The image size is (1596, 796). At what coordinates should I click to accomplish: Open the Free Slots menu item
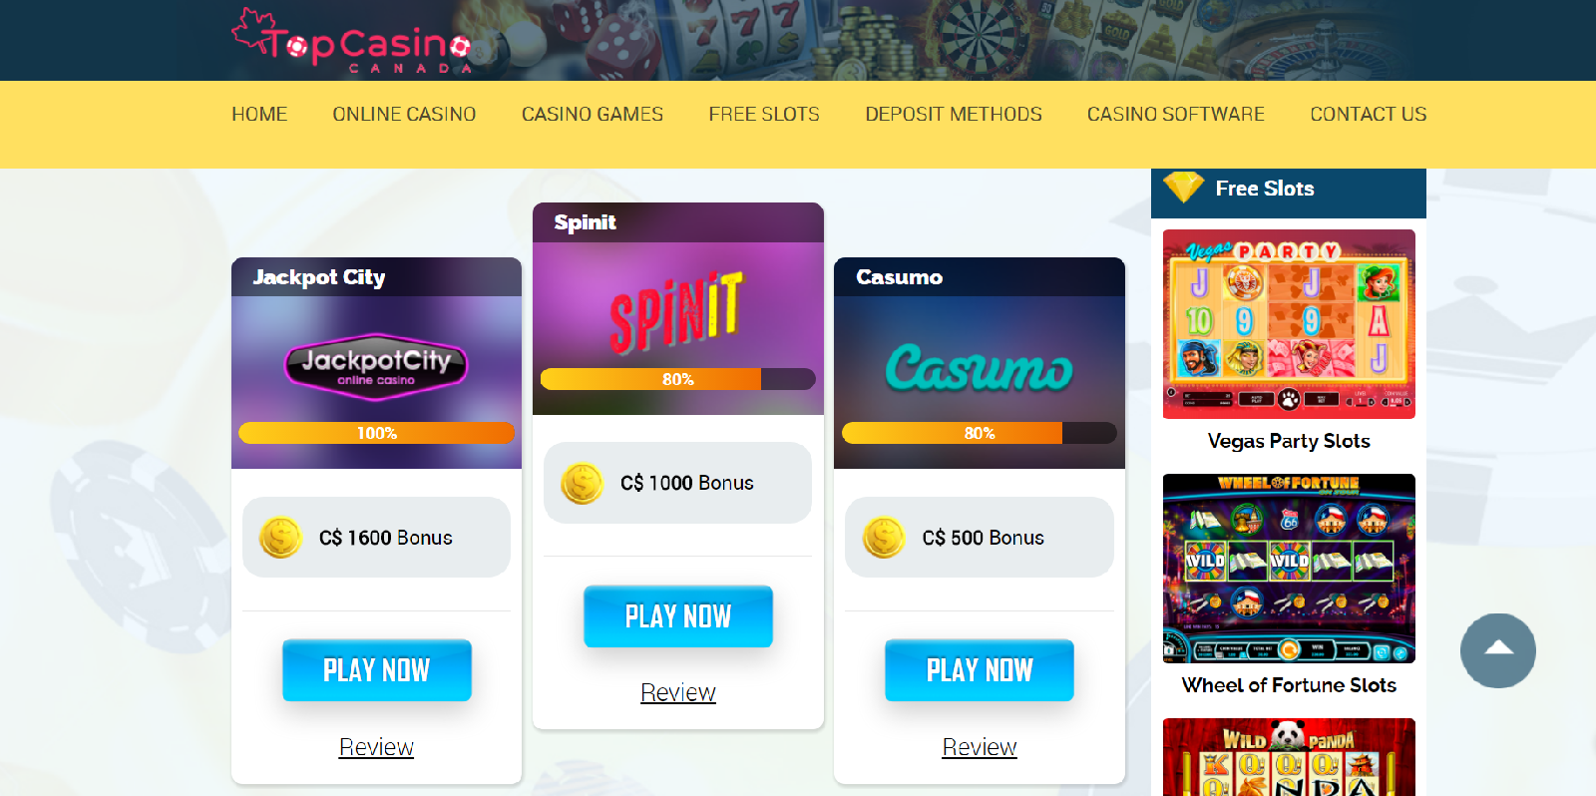click(x=764, y=114)
